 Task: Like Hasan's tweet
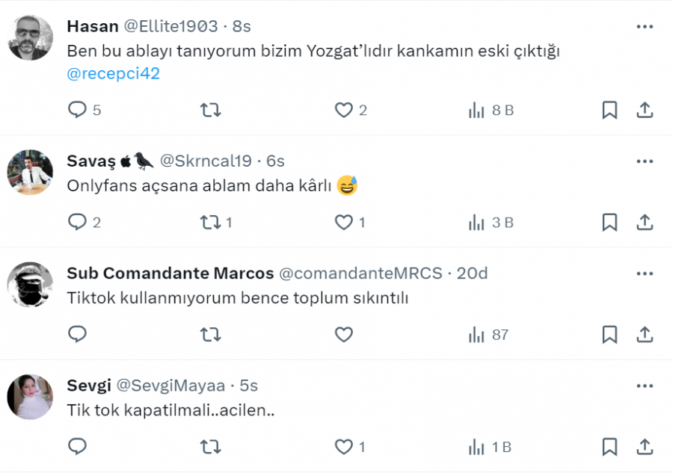coord(343,111)
